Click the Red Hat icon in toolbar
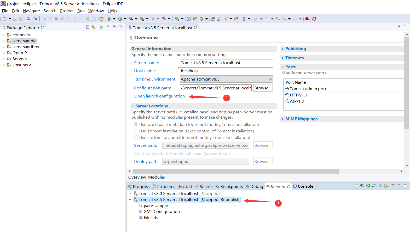The width and height of the screenshot is (410, 232). click(307, 19)
